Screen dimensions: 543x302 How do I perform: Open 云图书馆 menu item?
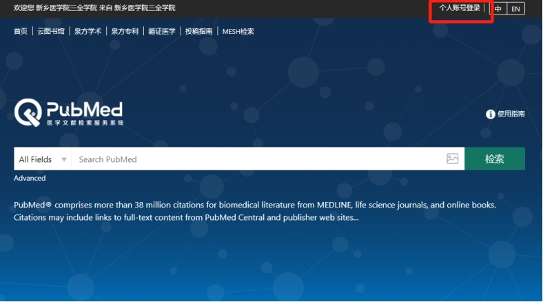(x=51, y=31)
